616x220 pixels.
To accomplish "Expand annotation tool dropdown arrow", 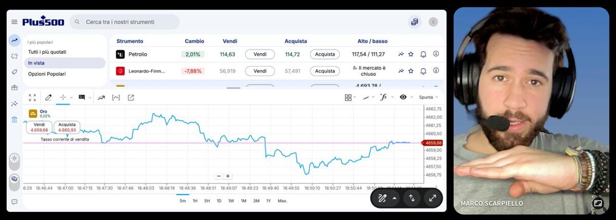I will coord(89,97).
